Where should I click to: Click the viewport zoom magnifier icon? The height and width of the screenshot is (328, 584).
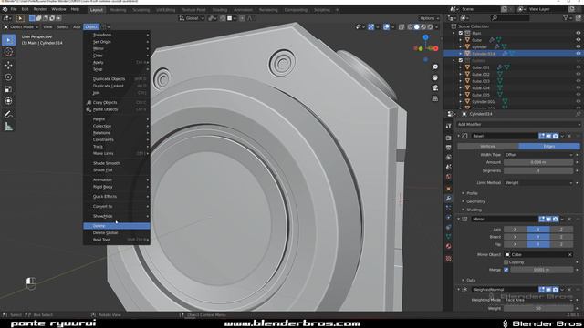[434, 67]
